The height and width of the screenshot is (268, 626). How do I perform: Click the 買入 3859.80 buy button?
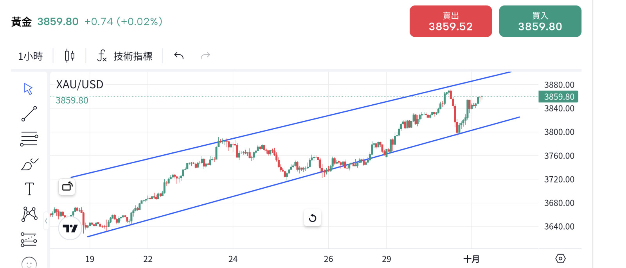(540, 21)
